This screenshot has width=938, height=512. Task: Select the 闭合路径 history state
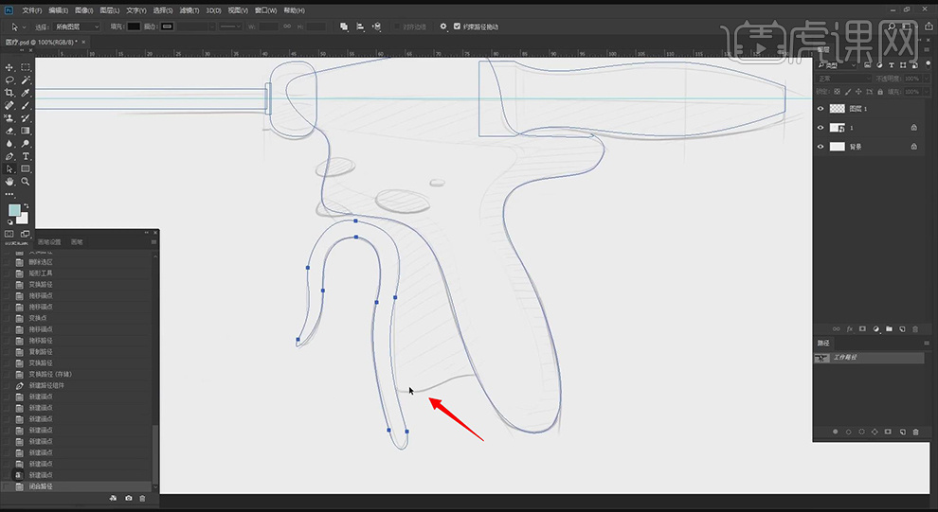[43, 486]
